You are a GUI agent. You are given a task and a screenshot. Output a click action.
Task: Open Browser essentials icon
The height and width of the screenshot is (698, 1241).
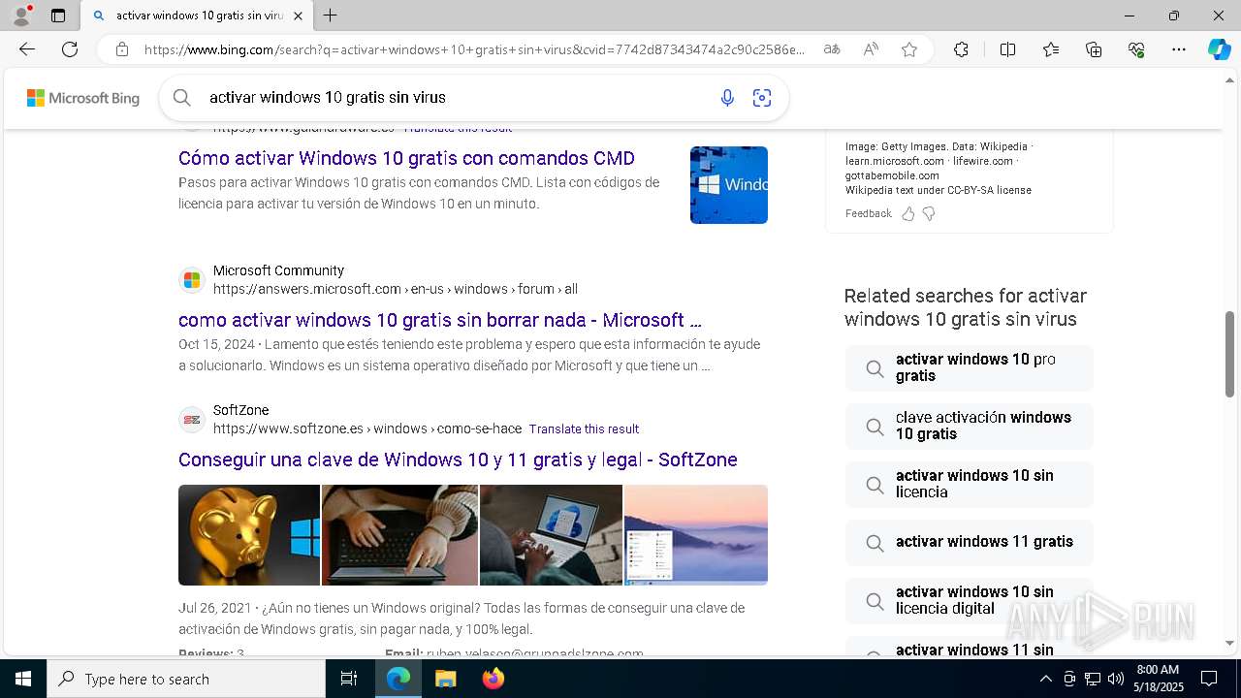pyautogui.click(x=1136, y=49)
